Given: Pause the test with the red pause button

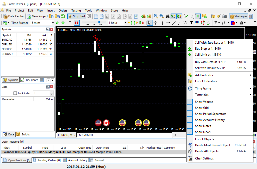Looking at the screenshot, I should coord(76,23).
